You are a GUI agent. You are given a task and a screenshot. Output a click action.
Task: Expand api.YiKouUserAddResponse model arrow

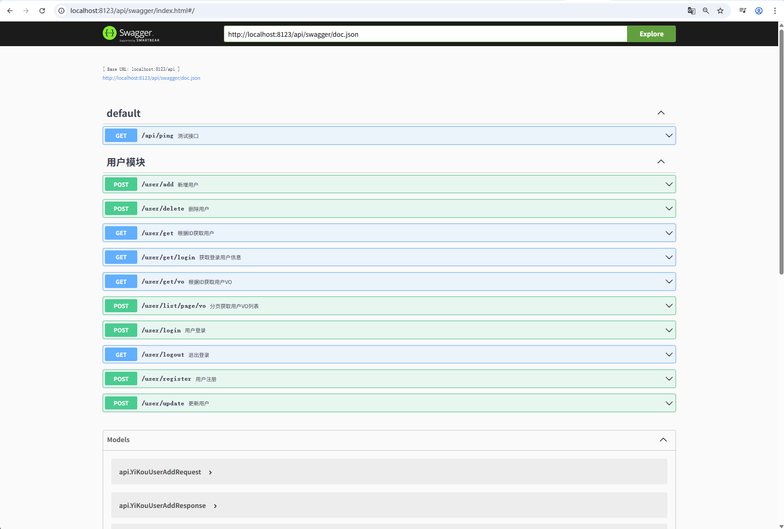coord(215,506)
